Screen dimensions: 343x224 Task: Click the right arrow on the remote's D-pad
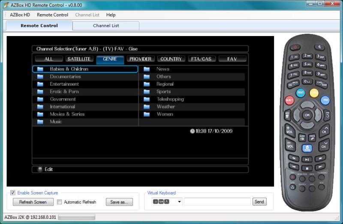coord(318,115)
